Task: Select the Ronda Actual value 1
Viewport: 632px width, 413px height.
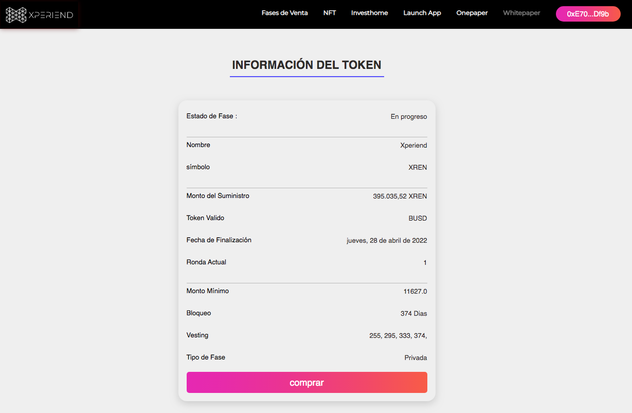Action: [425, 263]
